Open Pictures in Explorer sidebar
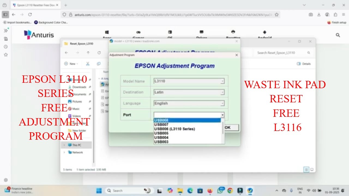349x196 pixels. pos(77,102)
